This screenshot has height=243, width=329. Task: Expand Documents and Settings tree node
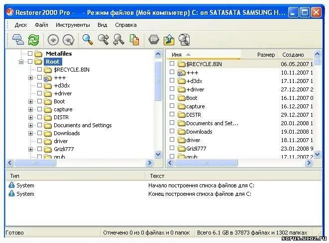coord(31,126)
